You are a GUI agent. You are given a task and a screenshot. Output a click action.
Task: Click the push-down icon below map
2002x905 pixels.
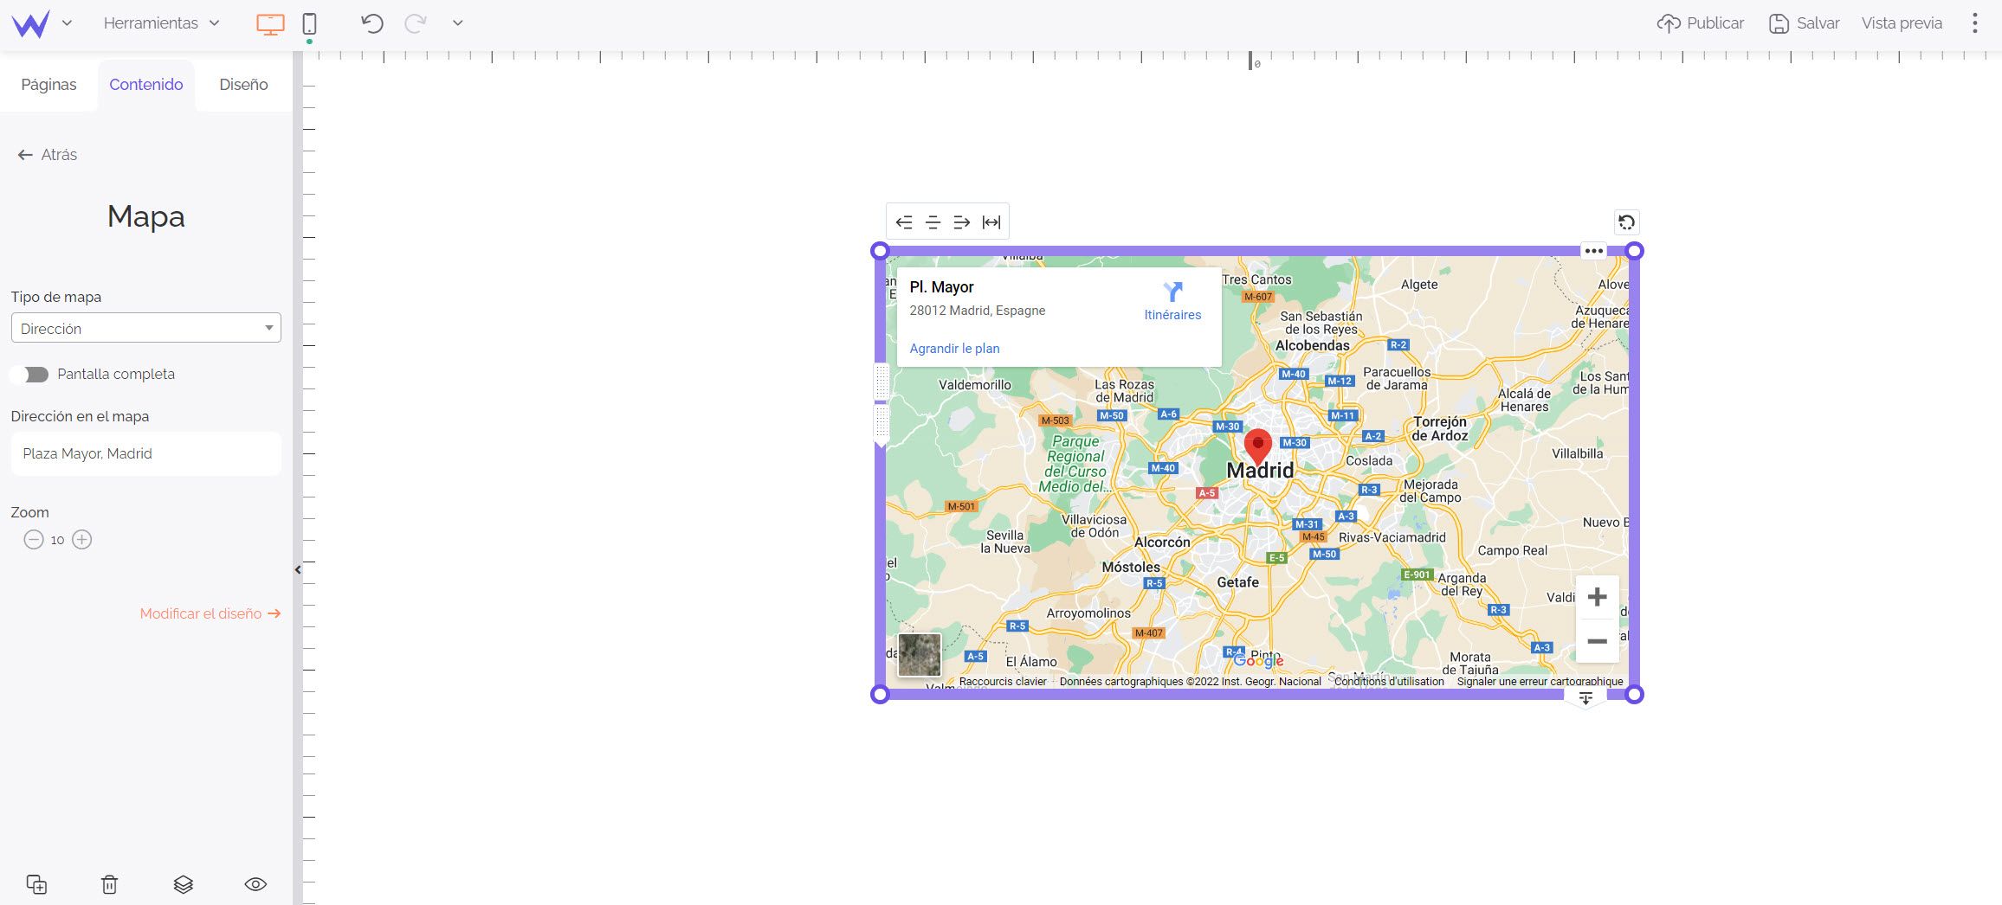1585,699
